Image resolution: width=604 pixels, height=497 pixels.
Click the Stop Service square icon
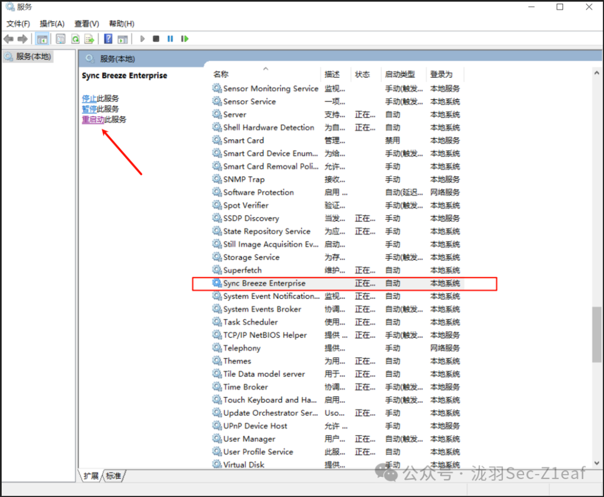pyautogui.click(x=156, y=39)
